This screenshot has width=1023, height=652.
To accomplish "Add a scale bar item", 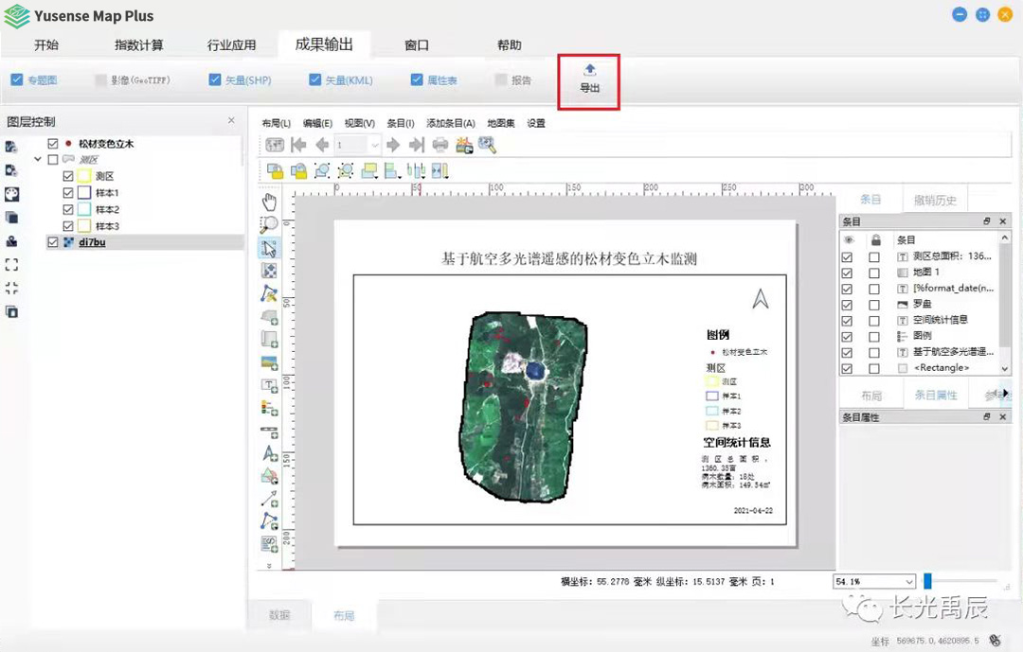I will (x=269, y=431).
